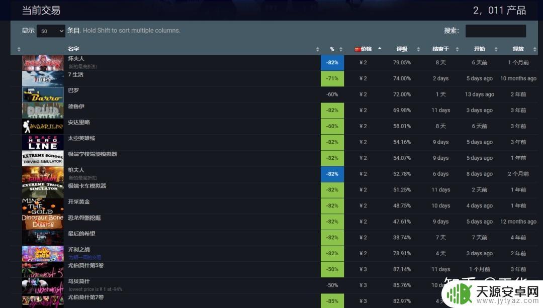Open the Bad Lady game thumbnail
The width and height of the screenshot is (543, 308).
[x=43, y=63]
